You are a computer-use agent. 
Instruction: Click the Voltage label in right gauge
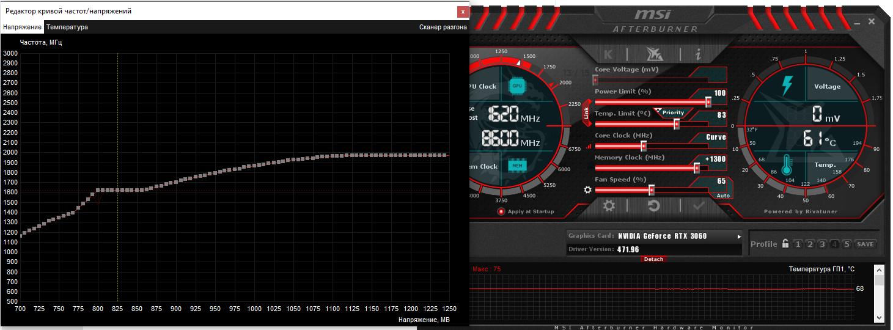tap(827, 86)
